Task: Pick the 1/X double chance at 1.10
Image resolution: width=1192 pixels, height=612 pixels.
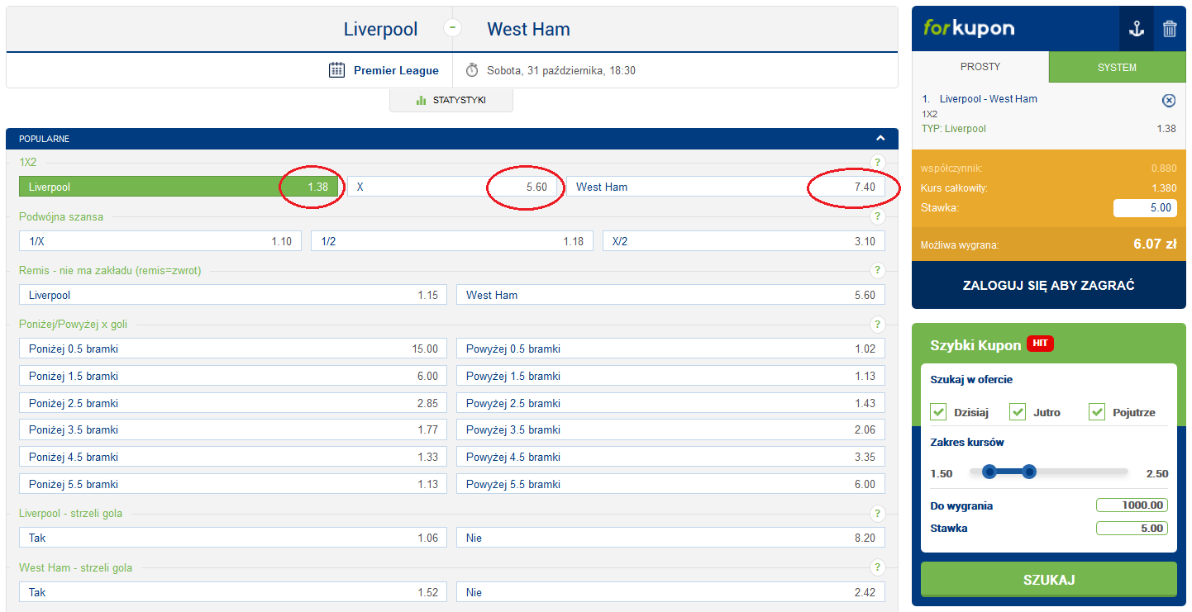Action: (160, 241)
